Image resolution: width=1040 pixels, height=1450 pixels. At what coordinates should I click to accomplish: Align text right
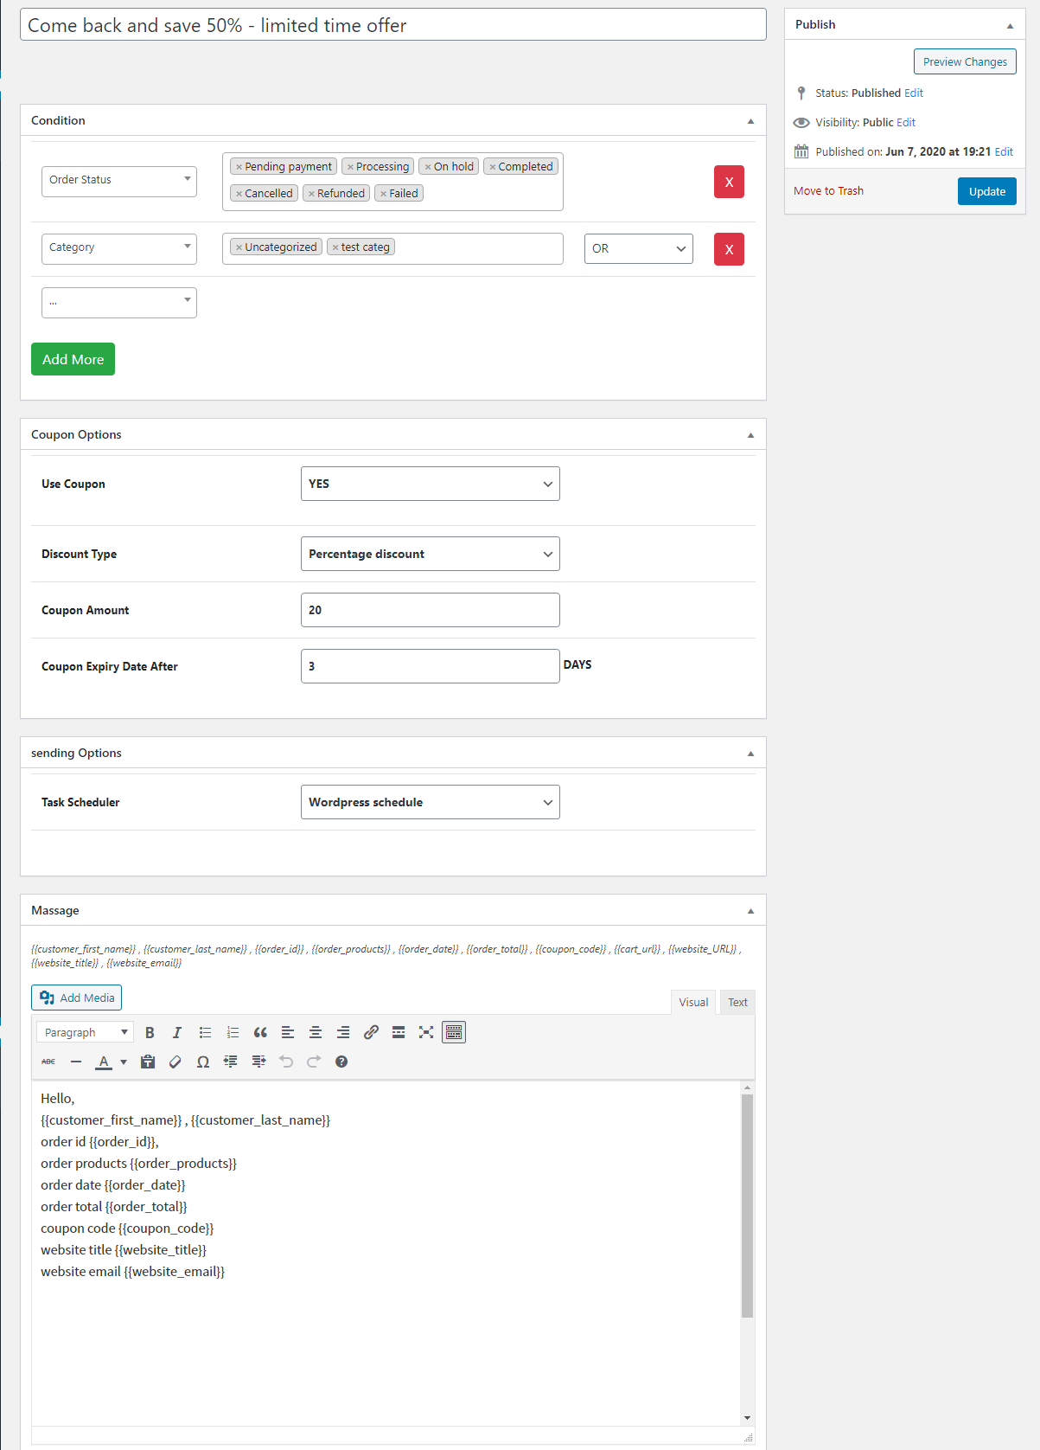tap(343, 1032)
